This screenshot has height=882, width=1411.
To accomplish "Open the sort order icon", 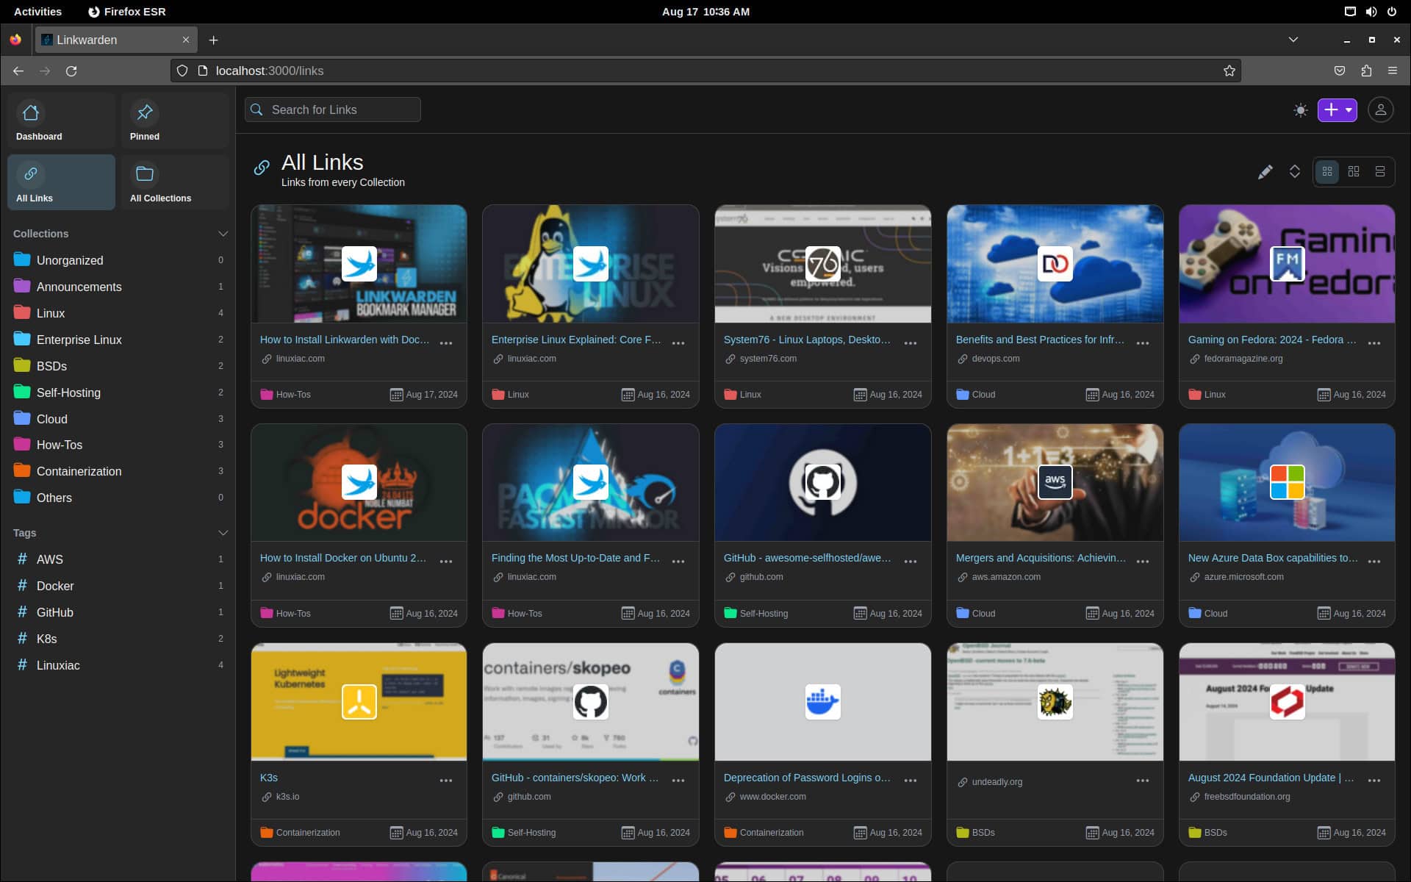I will tap(1295, 172).
